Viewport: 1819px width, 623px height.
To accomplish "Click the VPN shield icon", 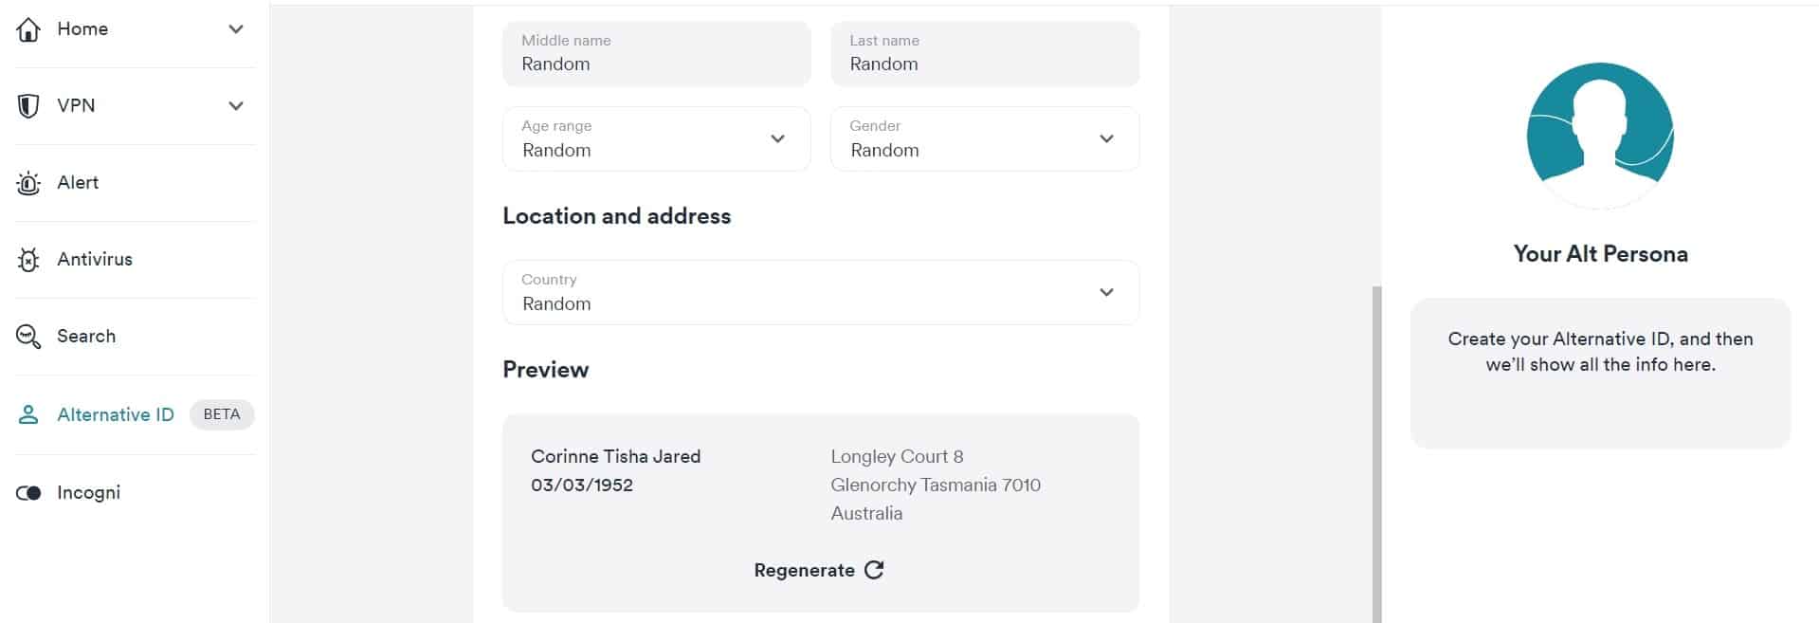I will tap(28, 105).
